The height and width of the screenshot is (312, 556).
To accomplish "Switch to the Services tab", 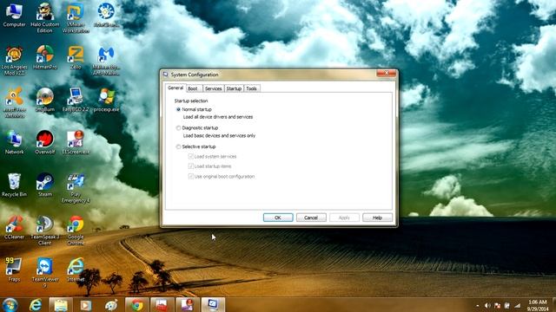I will tap(213, 88).
